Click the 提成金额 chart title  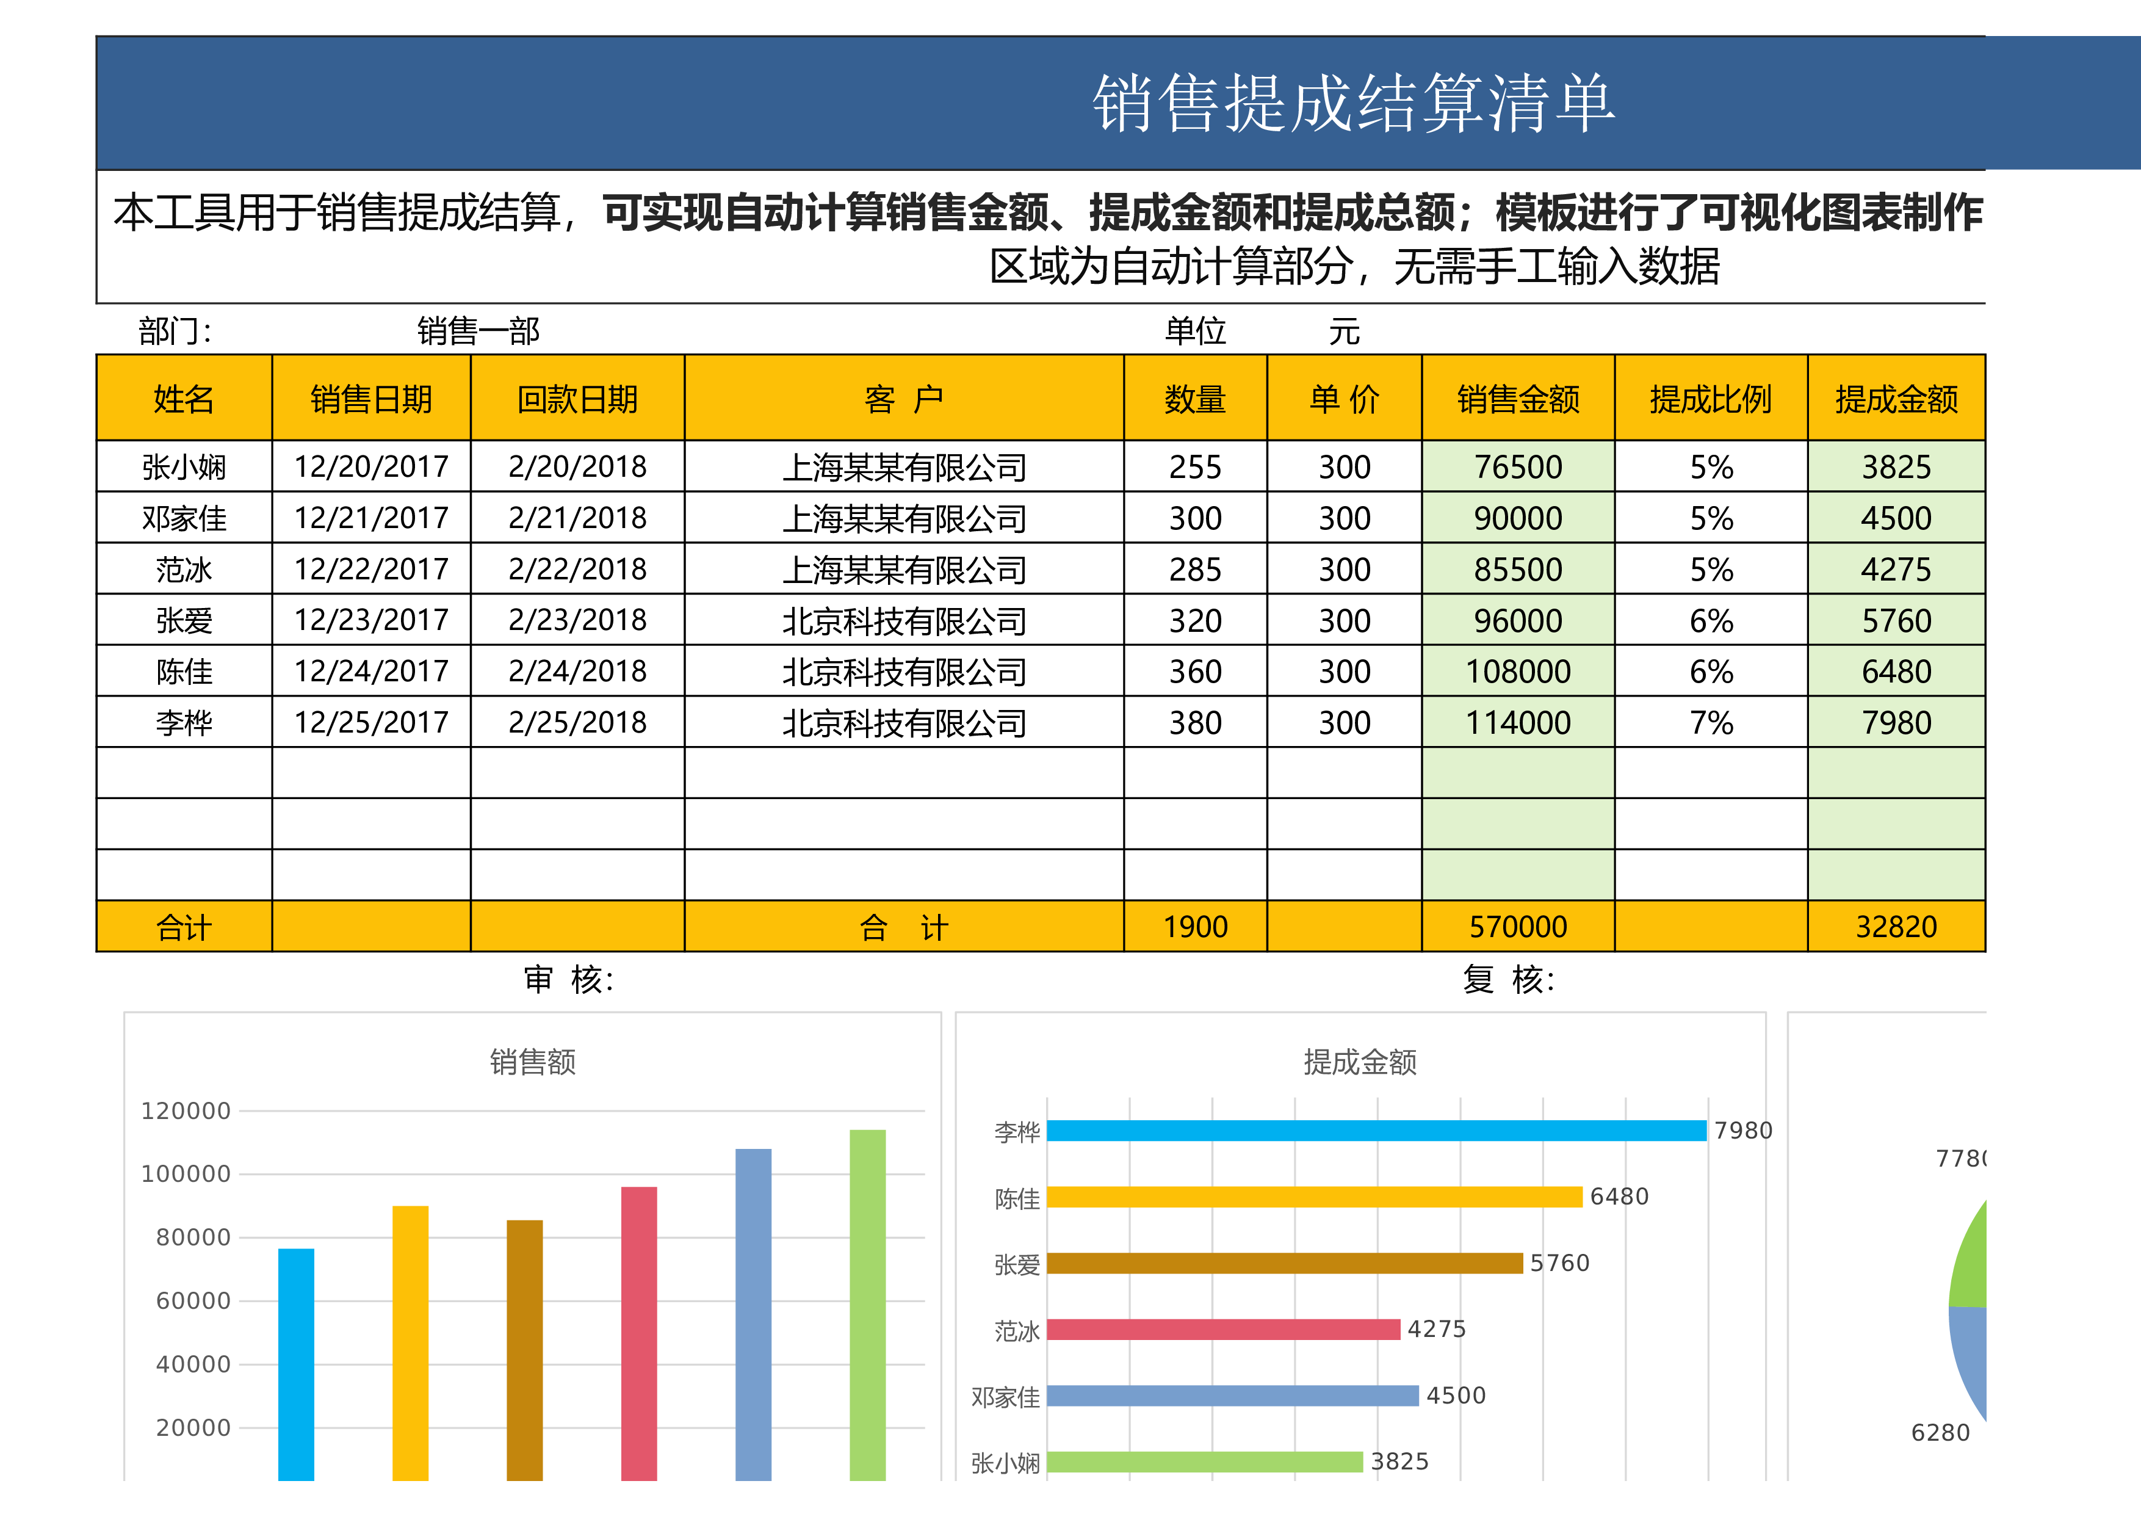(1360, 1062)
